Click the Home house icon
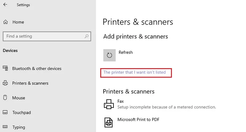This screenshot has height=132, width=246. pos(6,22)
